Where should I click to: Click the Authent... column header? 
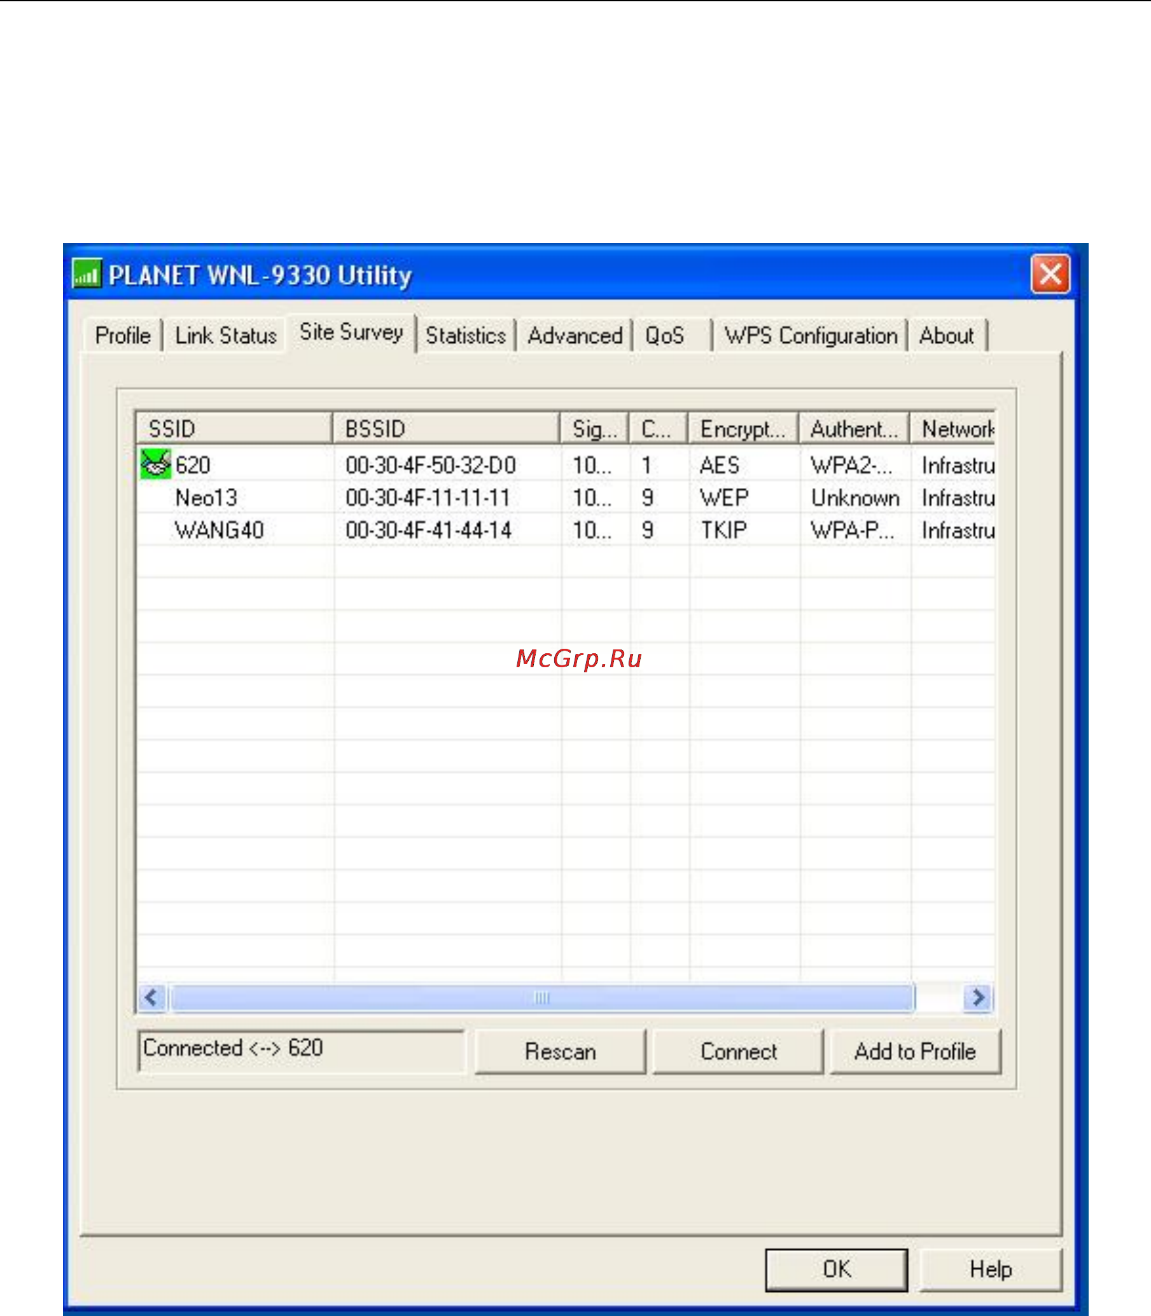[855, 428]
